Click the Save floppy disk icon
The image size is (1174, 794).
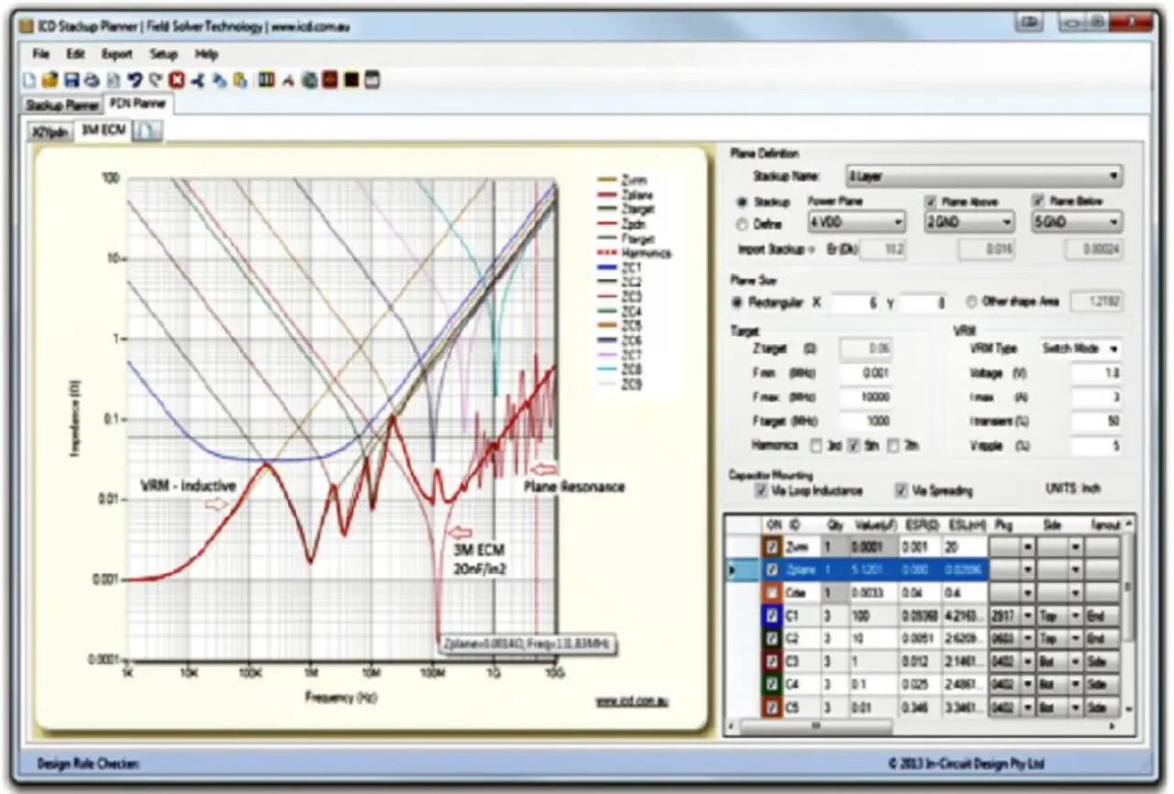(72, 81)
